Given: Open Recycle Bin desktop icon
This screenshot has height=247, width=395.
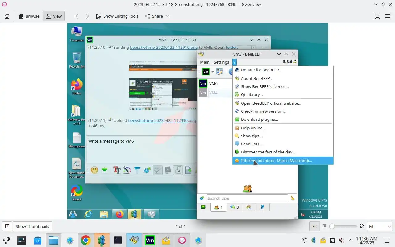Looking at the screenshot, I should [77, 60].
